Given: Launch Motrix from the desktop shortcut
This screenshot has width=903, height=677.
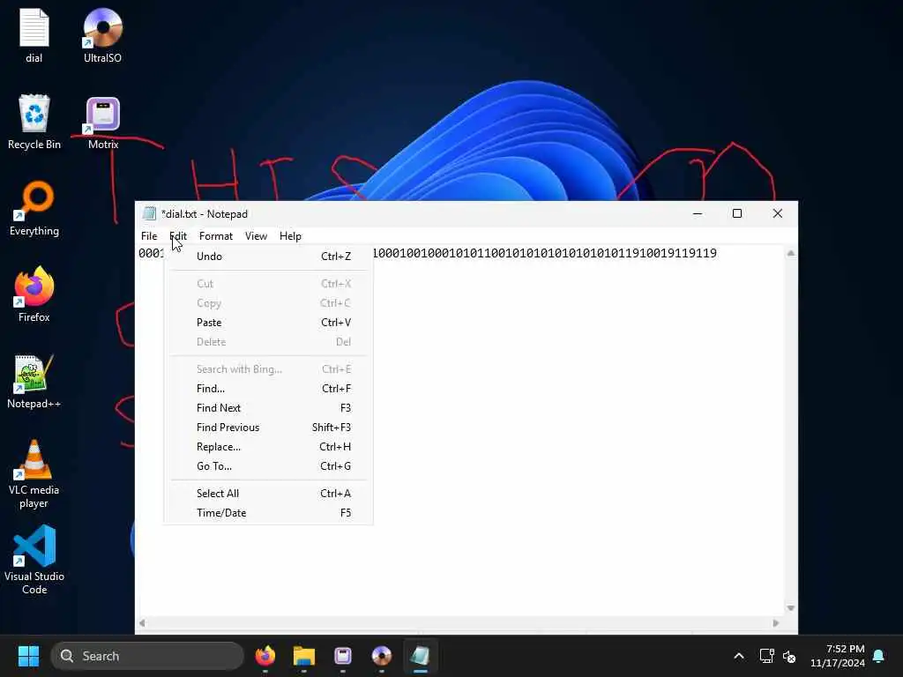Looking at the screenshot, I should coord(103,122).
